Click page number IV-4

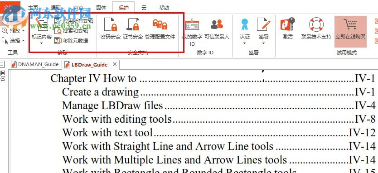[x=365, y=106]
